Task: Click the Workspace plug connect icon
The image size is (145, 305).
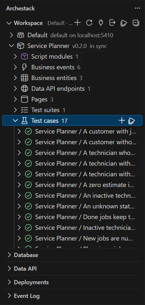Action: (101, 23)
